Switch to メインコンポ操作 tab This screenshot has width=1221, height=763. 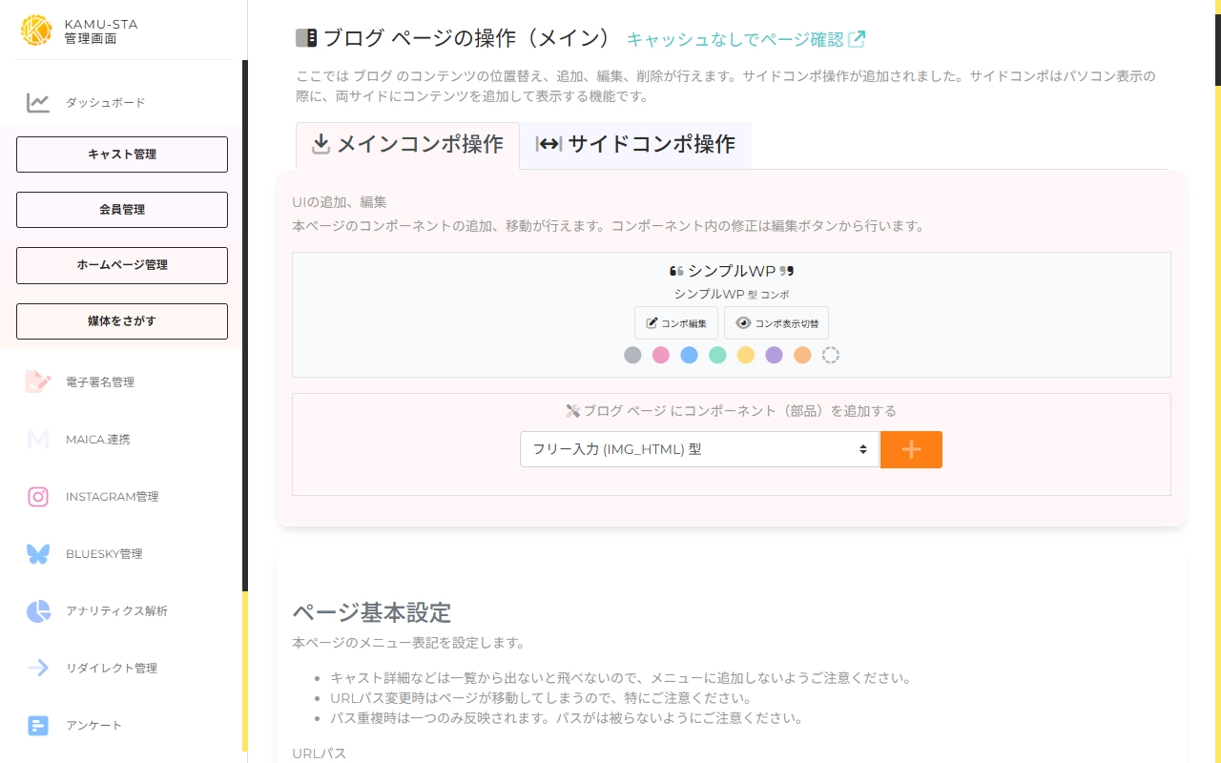pyautogui.click(x=407, y=145)
